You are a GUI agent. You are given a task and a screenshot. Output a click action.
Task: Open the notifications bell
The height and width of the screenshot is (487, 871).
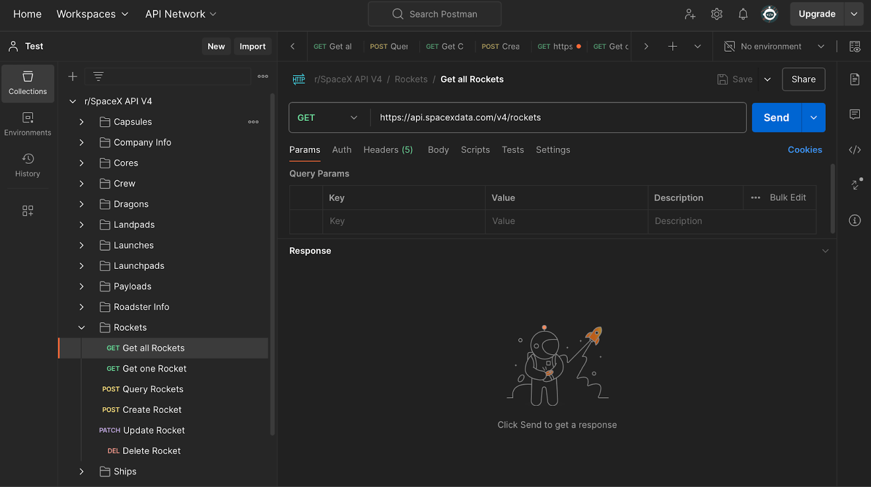coord(743,14)
